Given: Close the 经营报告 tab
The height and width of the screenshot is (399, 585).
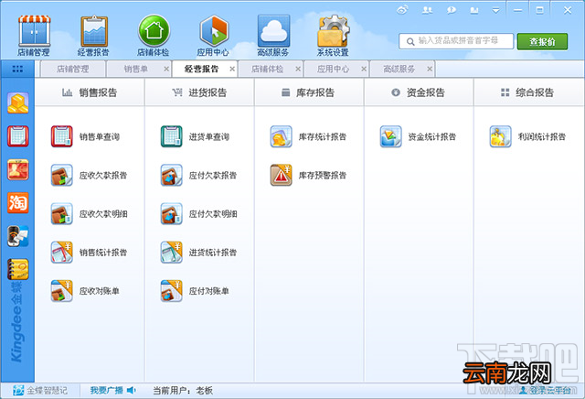Looking at the screenshot, I should tap(232, 70).
